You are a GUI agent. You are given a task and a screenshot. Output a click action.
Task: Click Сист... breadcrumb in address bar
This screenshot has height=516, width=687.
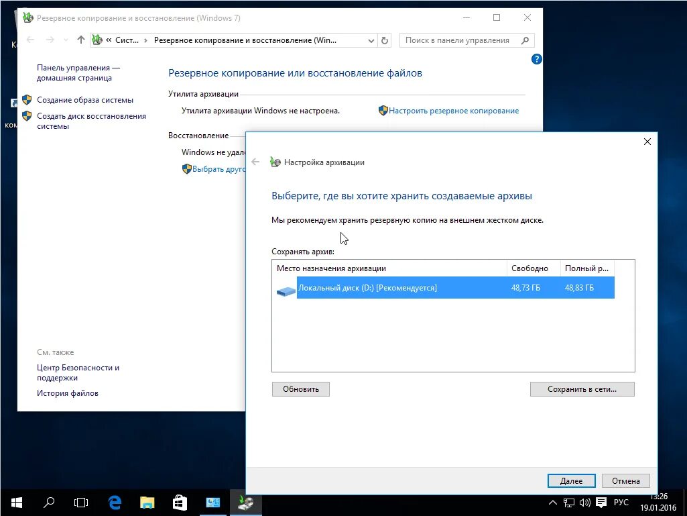click(x=127, y=40)
